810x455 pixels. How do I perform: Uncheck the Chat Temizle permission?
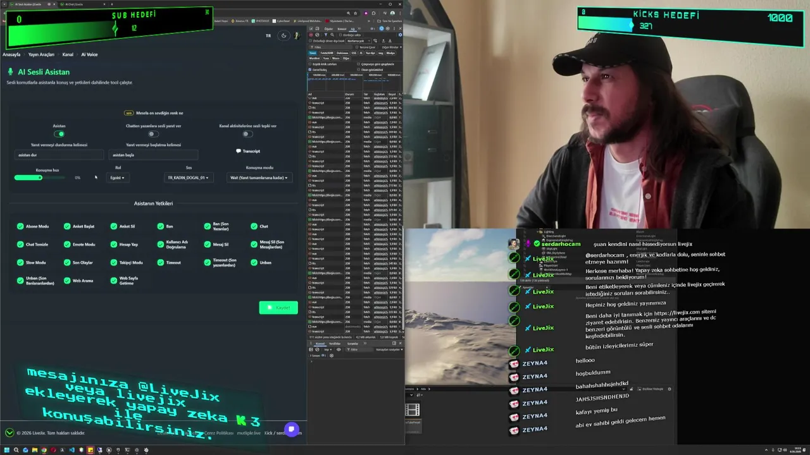pos(20,244)
